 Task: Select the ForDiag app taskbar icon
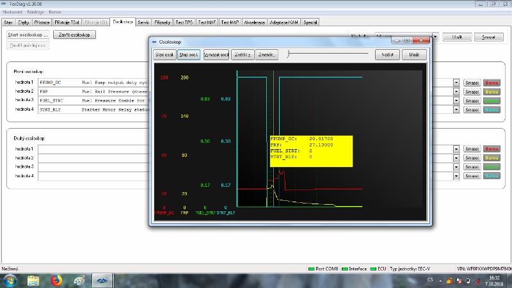tap(102, 280)
